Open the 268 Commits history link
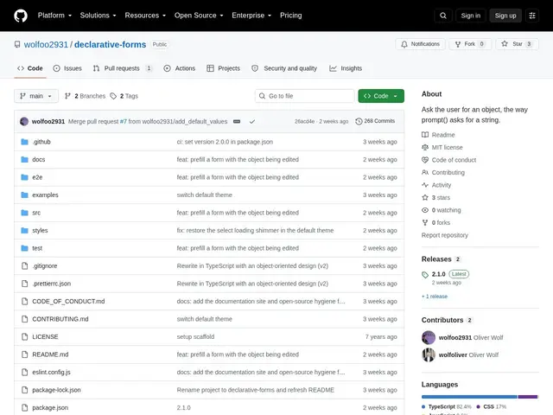 coord(375,121)
